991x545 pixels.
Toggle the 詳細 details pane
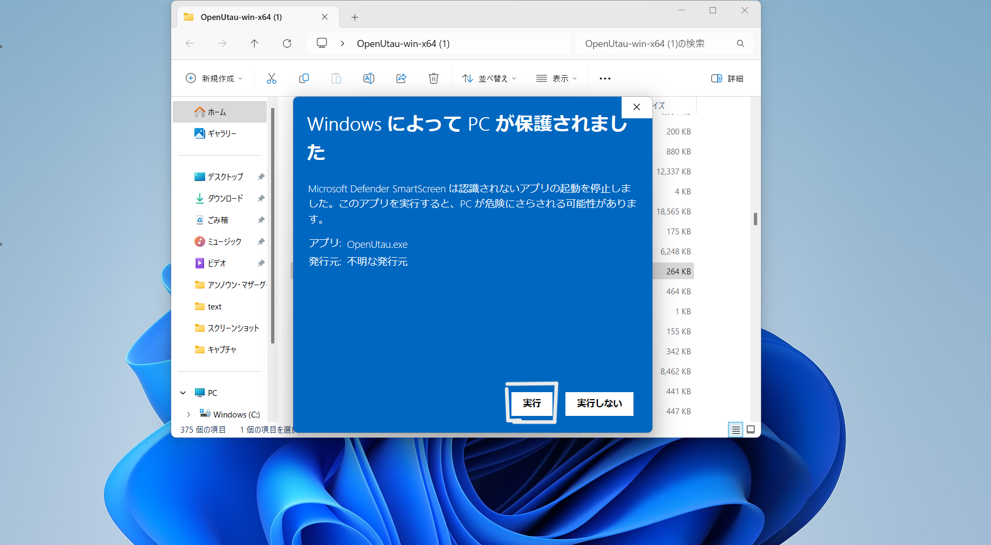[x=727, y=78]
